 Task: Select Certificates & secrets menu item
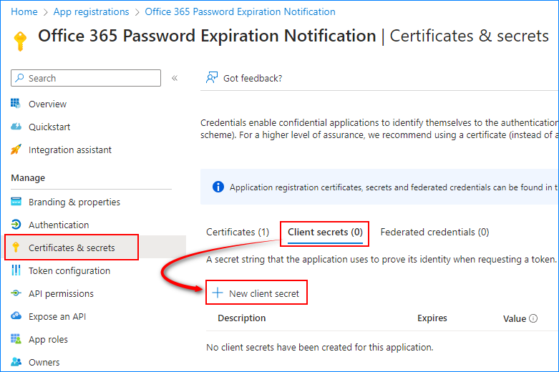72,248
